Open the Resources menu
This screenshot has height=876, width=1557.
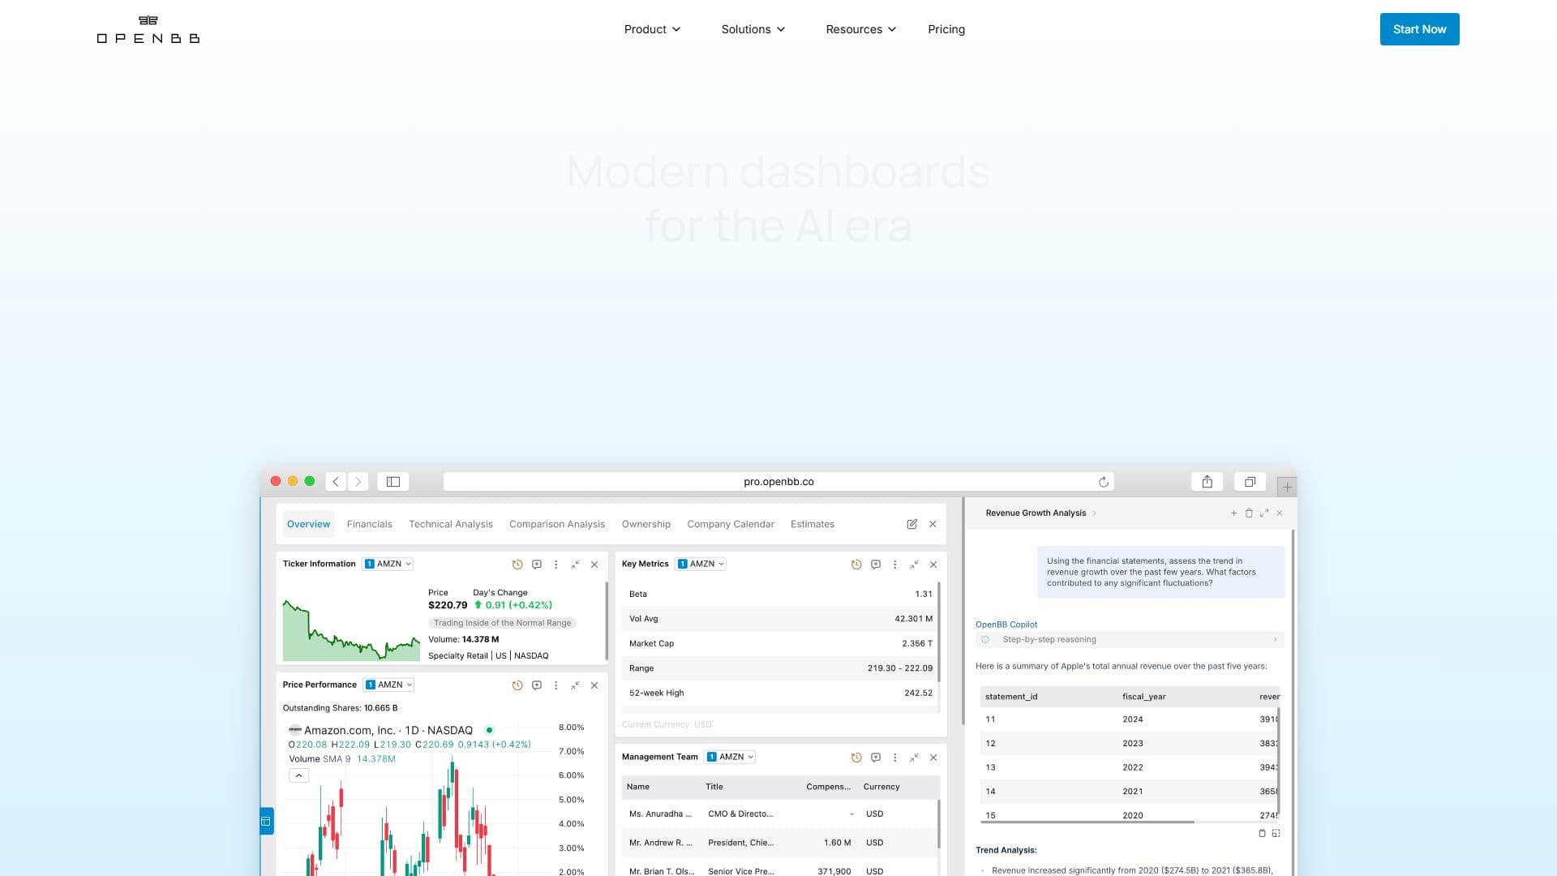coord(860,29)
